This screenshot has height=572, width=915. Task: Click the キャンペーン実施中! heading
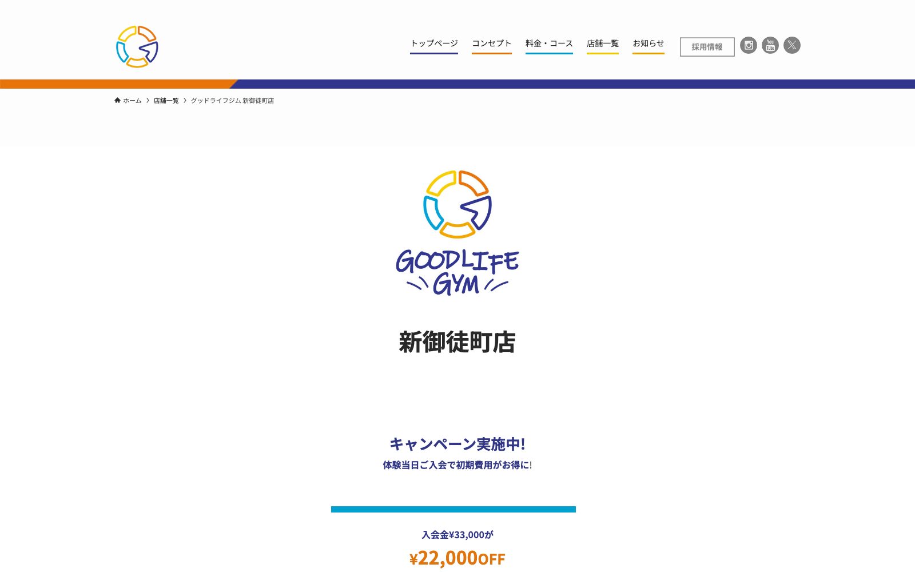(x=457, y=444)
